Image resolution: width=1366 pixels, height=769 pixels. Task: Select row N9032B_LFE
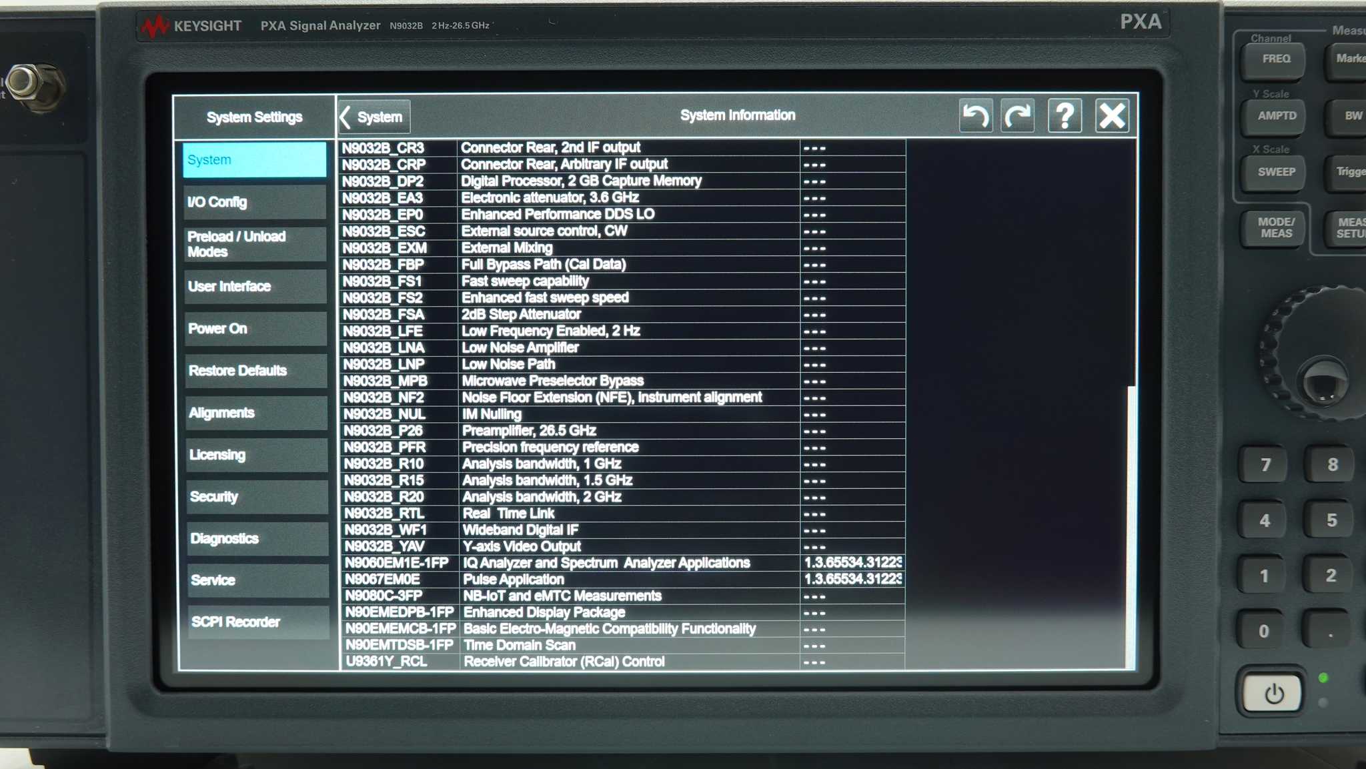(622, 331)
